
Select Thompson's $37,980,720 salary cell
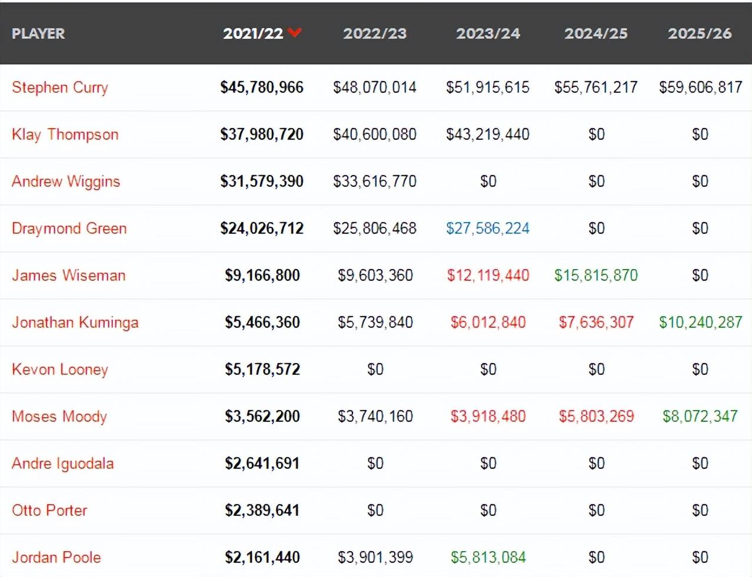262,135
